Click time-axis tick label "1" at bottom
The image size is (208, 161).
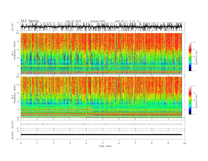tap(37, 143)
